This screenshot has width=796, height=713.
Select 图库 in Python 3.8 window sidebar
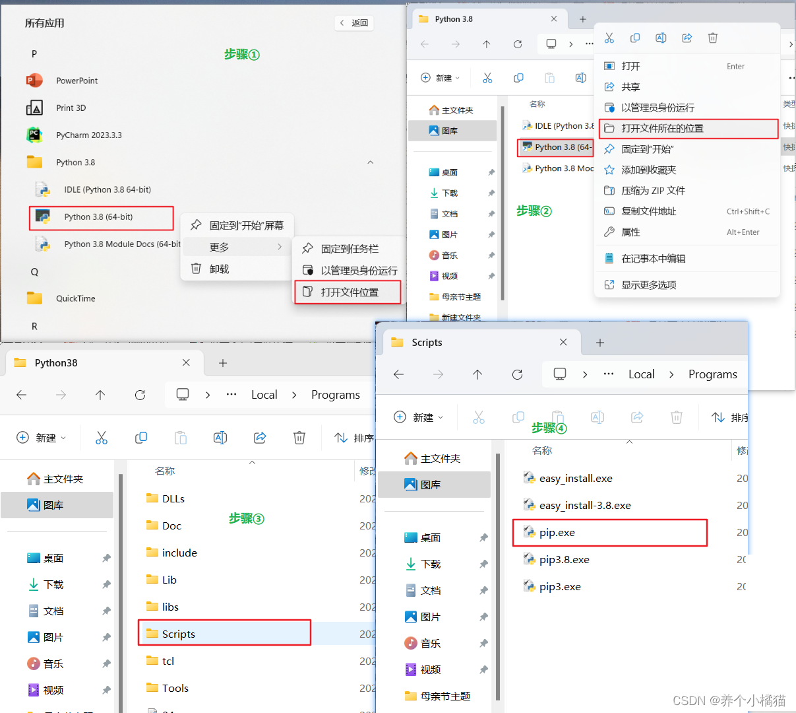point(452,131)
